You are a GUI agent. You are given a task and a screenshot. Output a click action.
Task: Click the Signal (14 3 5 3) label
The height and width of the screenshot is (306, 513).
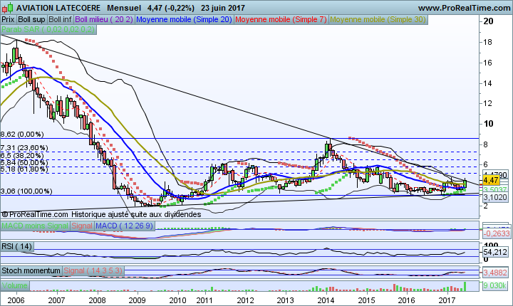coord(93,270)
